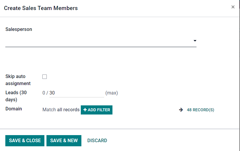The height and width of the screenshot is (151, 240).
Task: Click the (max) text after Leads
Action: click(x=112, y=93)
